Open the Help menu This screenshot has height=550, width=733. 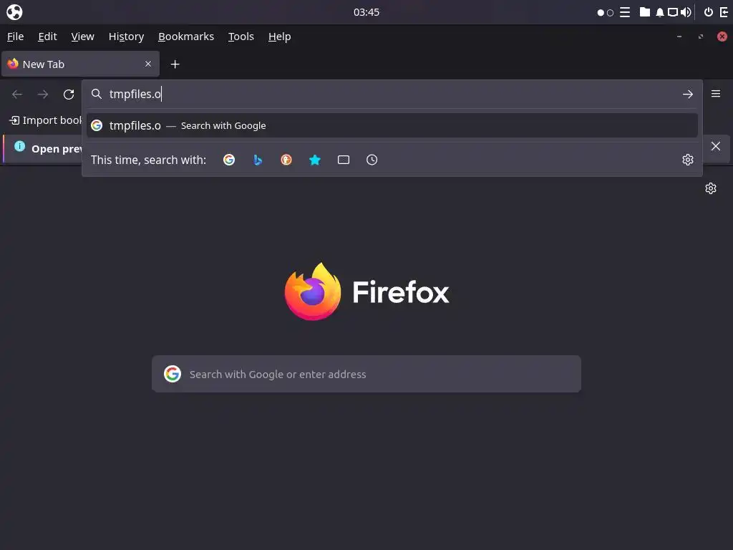click(x=280, y=37)
